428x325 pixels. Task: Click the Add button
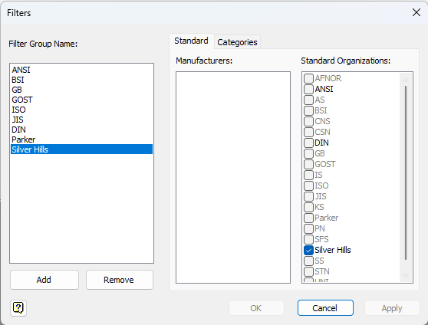click(44, 280)
